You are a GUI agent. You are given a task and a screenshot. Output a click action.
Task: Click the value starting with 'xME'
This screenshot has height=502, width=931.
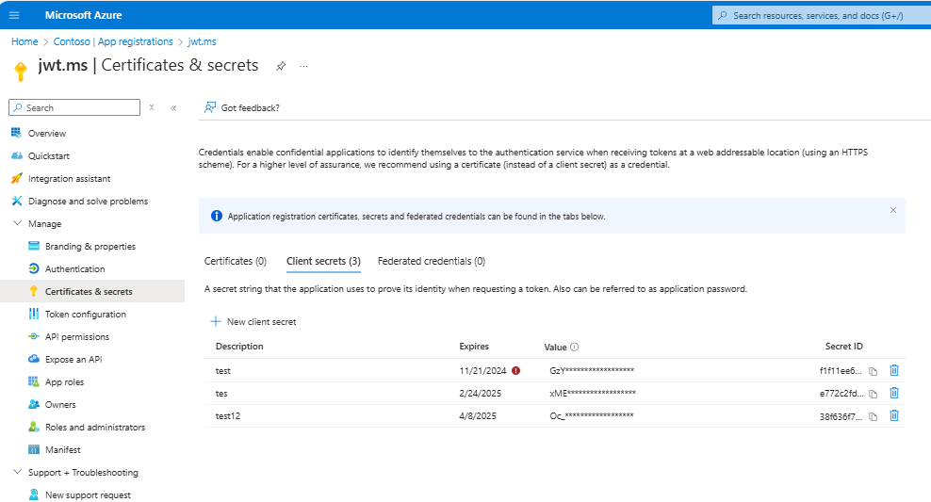tap(593, 393)
